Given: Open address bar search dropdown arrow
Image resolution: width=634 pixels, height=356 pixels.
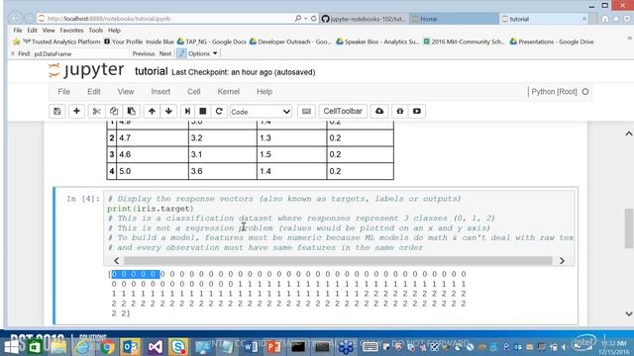Looking at the screenshot, I should [305, 19].
